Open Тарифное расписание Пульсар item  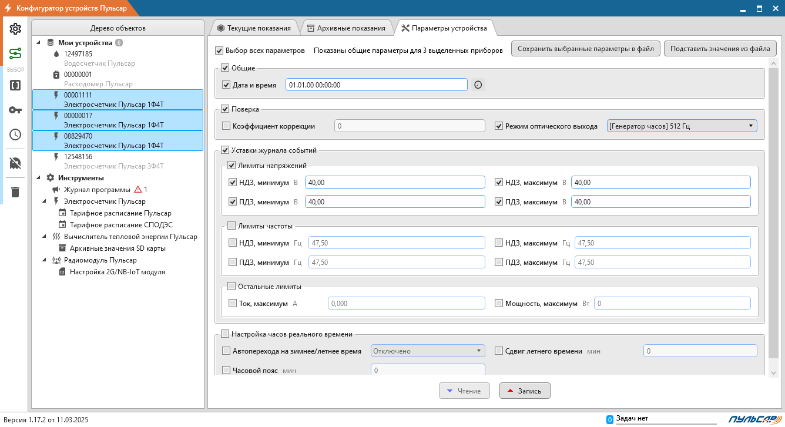(120, 213)
